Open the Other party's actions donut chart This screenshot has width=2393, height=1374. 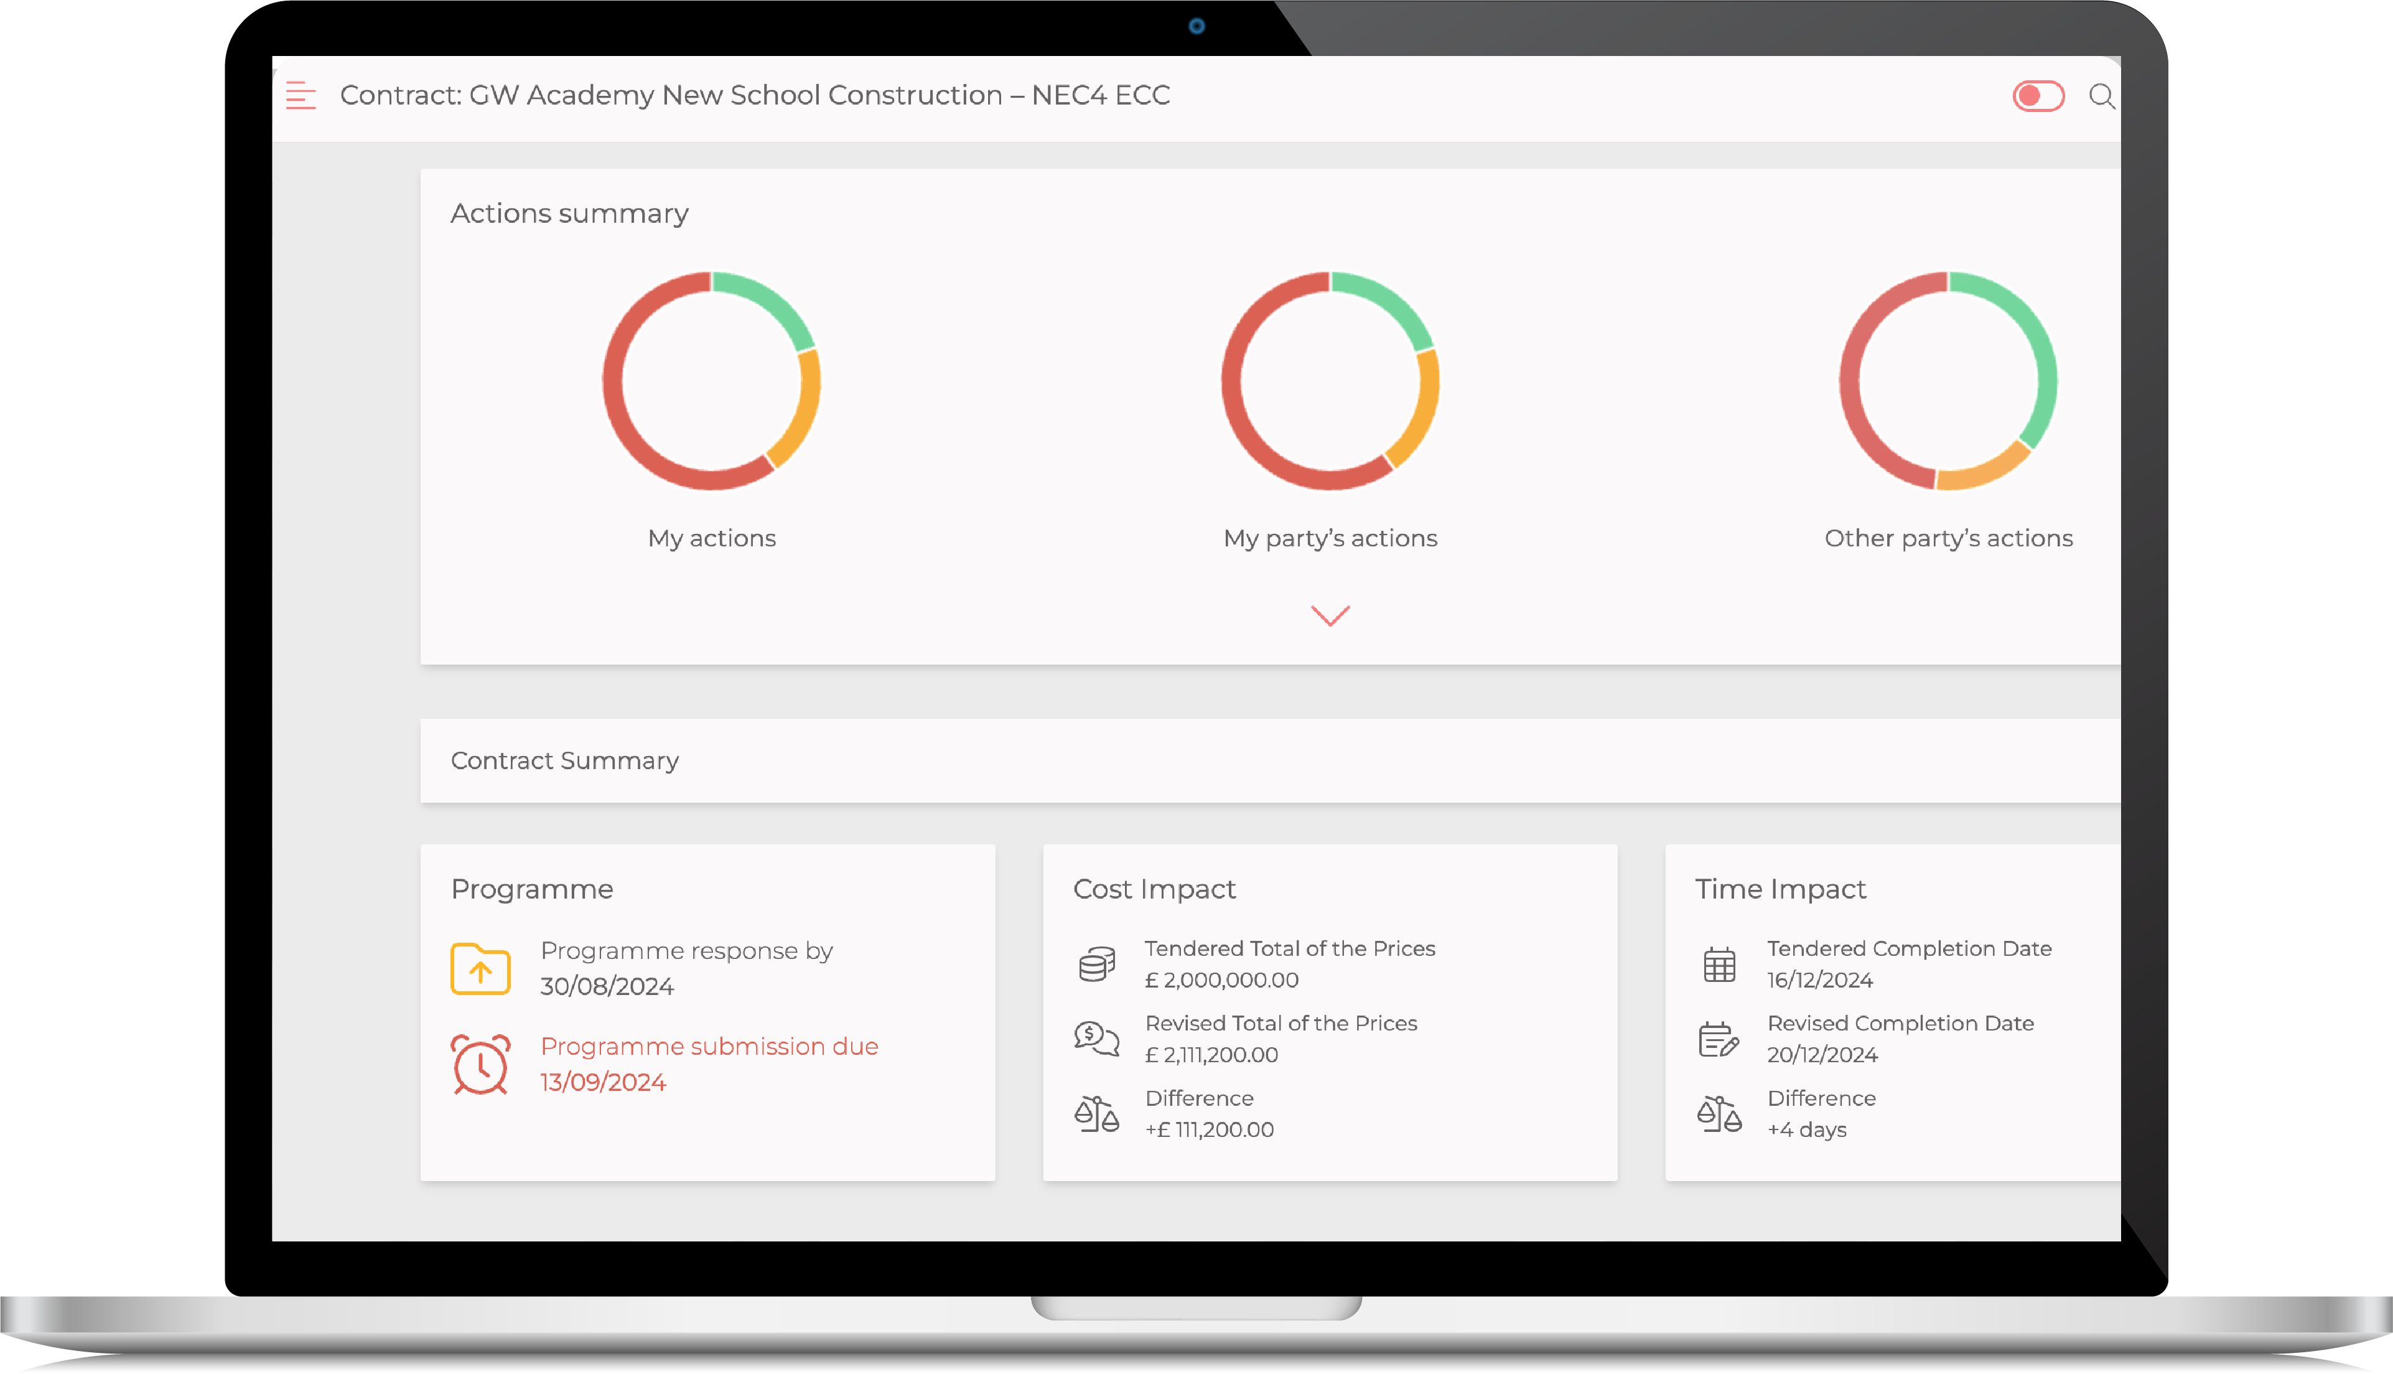(1948, 381)
